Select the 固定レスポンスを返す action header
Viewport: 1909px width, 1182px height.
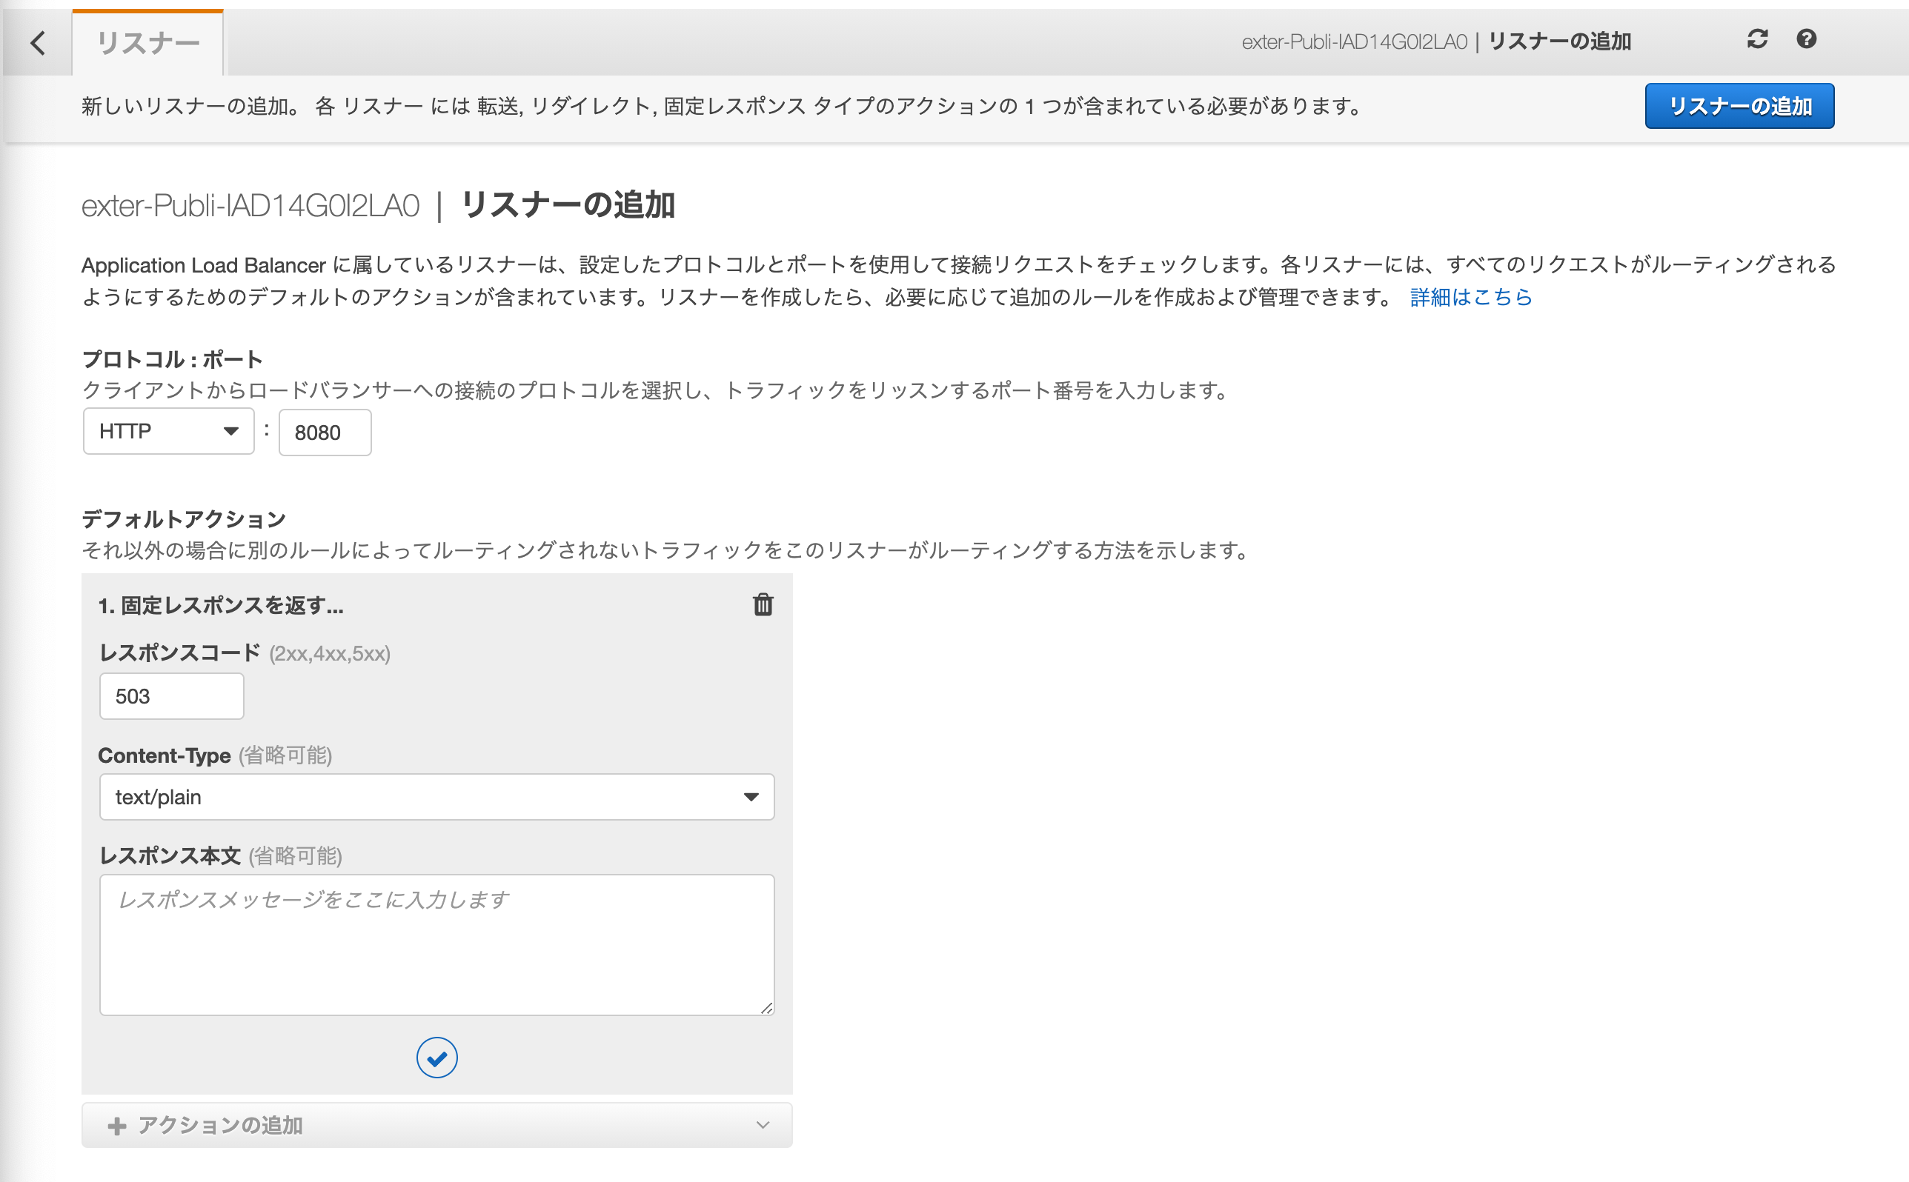(222, 604)
